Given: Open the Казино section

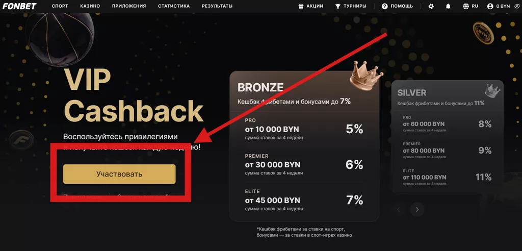Looking at the screenshot, I should pyautogui.click(x=90, y=6).
